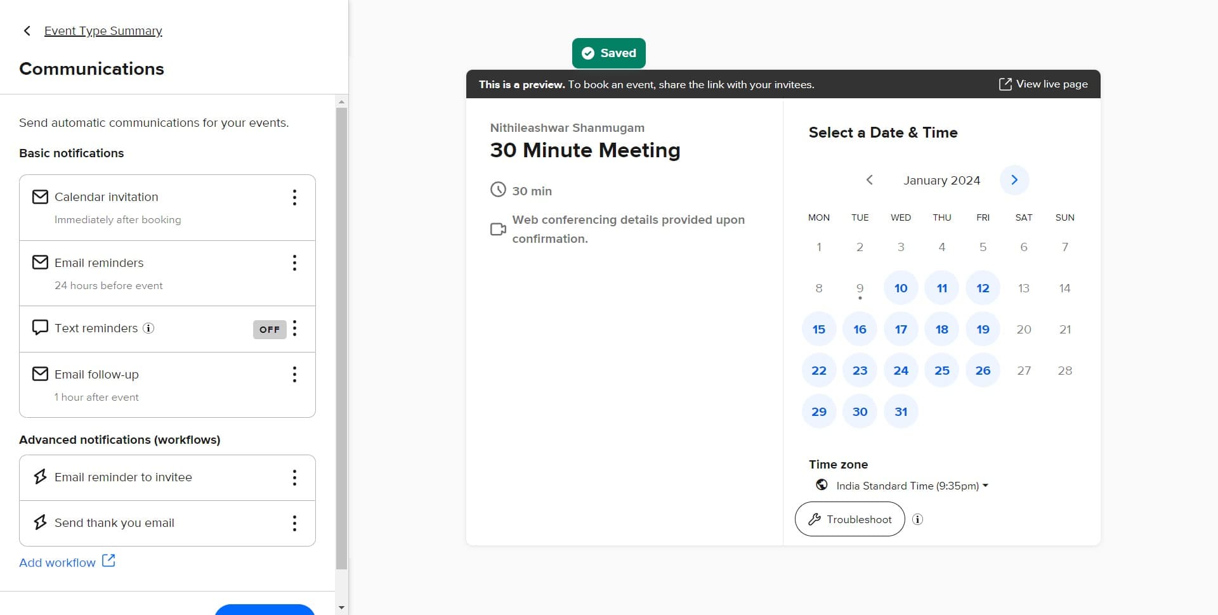The width and height of the screenshot is (1218, 615).
Task: Click the Email reminders envelope icon
Action: [x=40, y=262]
